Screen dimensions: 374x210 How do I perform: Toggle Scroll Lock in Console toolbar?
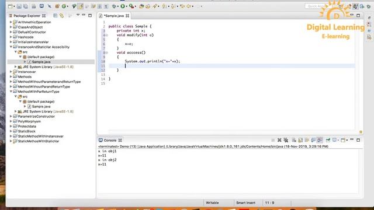(x=300, y=140)
